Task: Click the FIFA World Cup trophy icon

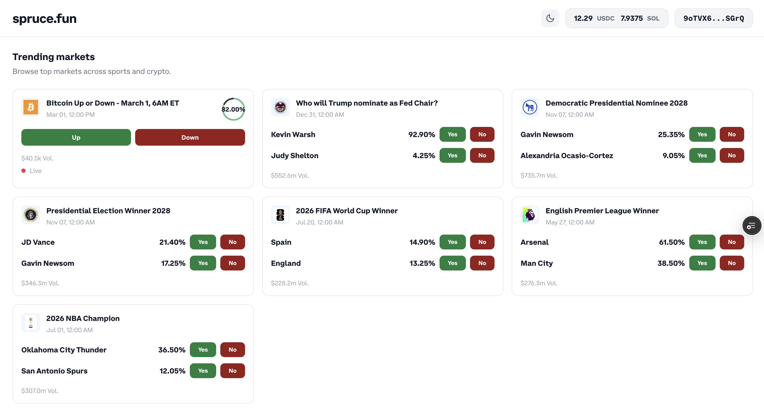Action: (x=280, y=215)
